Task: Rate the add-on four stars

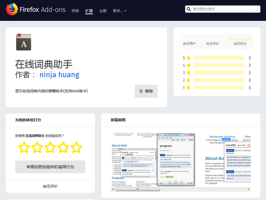Action: click(x=63, y=147)
